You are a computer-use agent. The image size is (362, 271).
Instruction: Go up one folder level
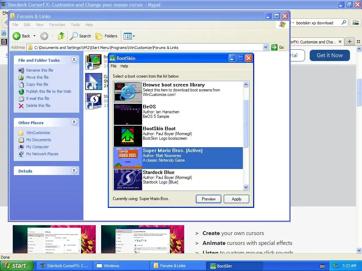[x=61, y=36]
